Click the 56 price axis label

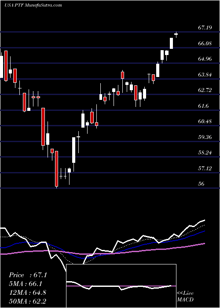tap(202, 184)
